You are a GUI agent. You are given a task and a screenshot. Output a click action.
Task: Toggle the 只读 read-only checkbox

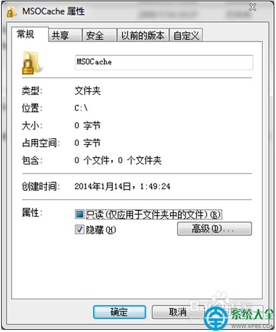coord(80,214)
